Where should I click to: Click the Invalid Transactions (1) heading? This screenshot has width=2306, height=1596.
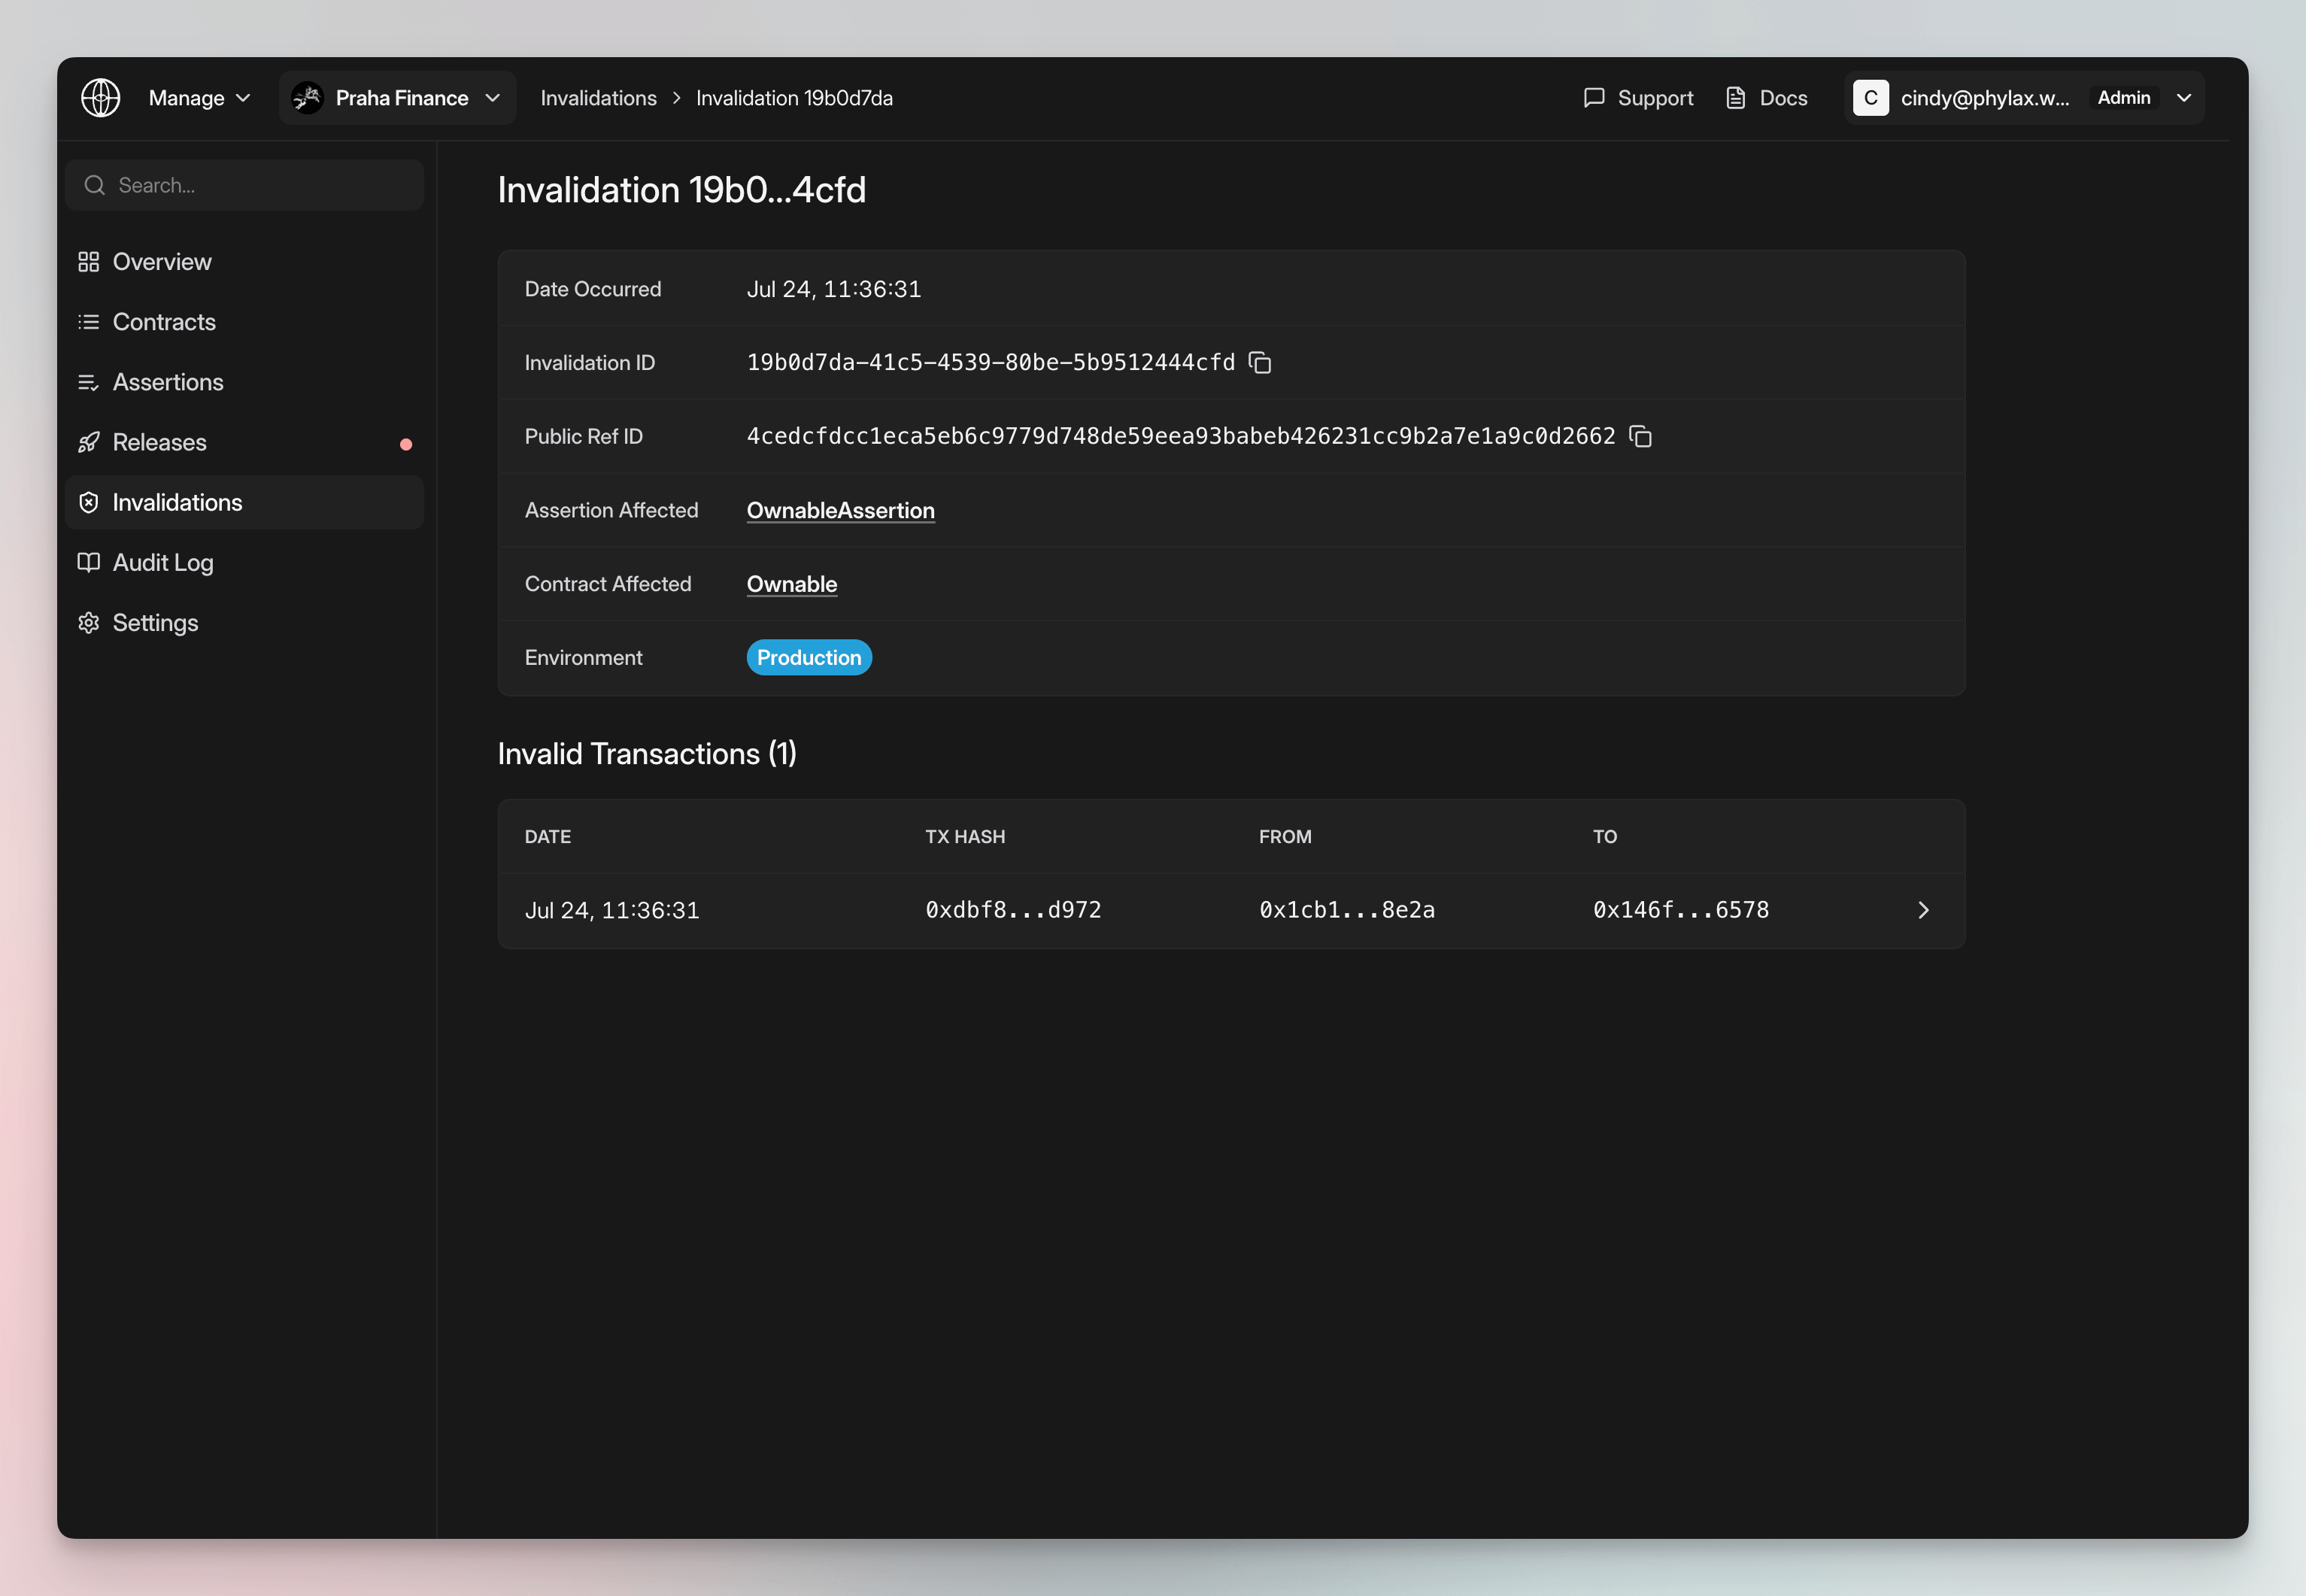tap(647, 753)
